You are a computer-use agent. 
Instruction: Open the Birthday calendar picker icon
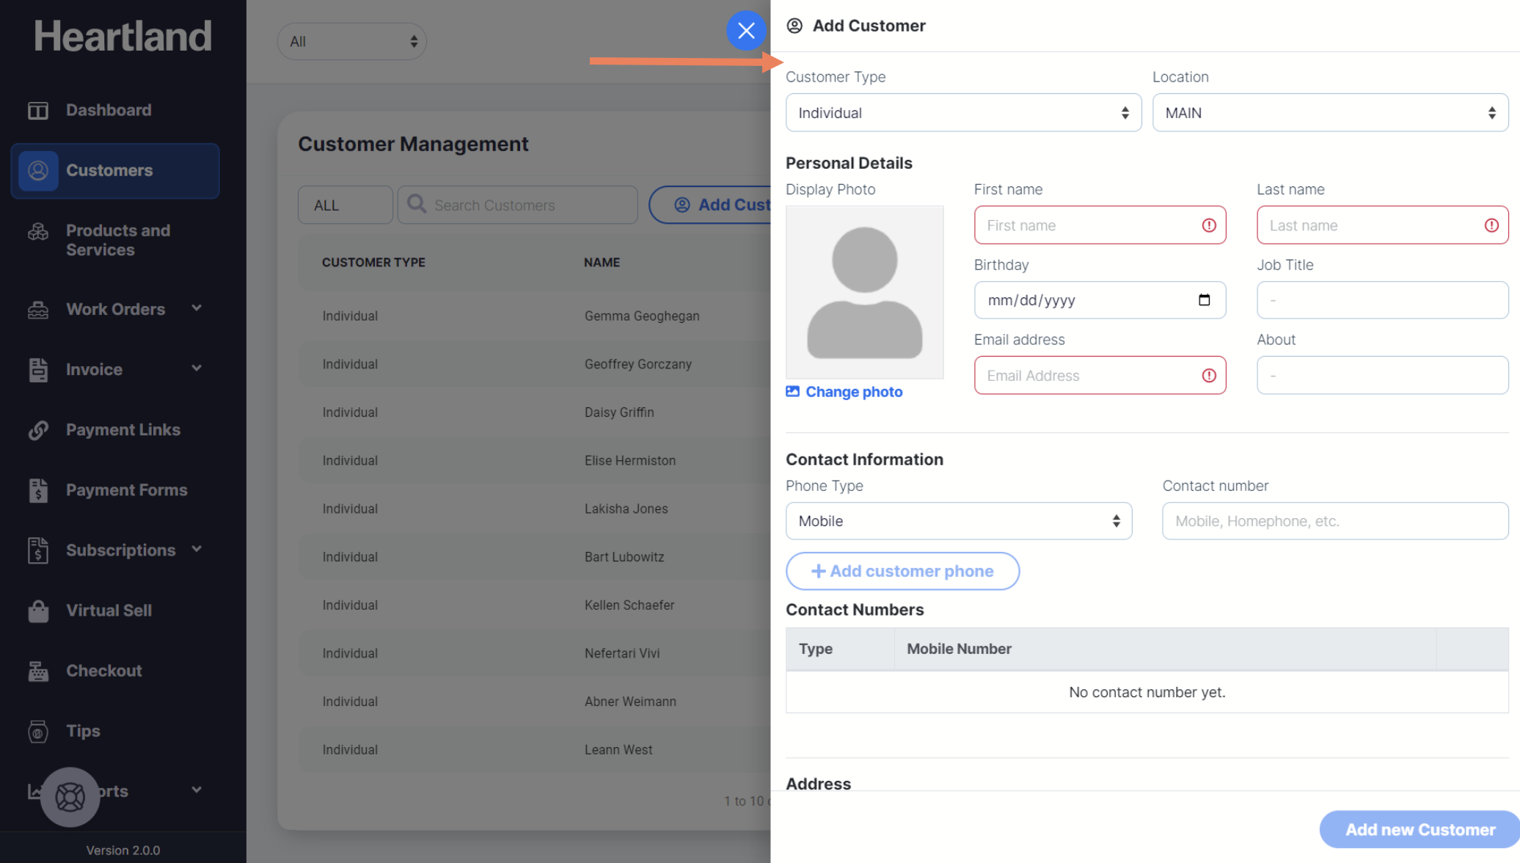[1204, 300]
